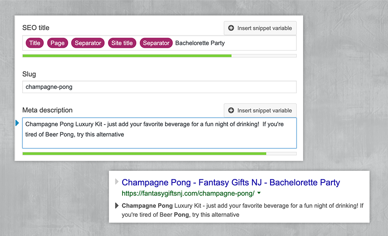
Task: Select the Title snippet variable tag
Action: click(x=35, y=43)
